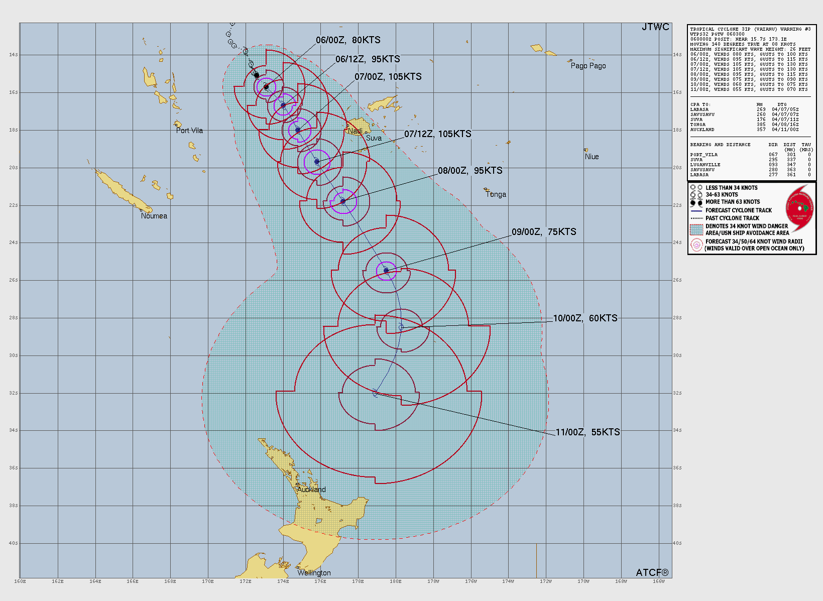823x601 pixels.
Task: Click the 07/12Z, 105KTS forecast label
Action: (437, 134)
